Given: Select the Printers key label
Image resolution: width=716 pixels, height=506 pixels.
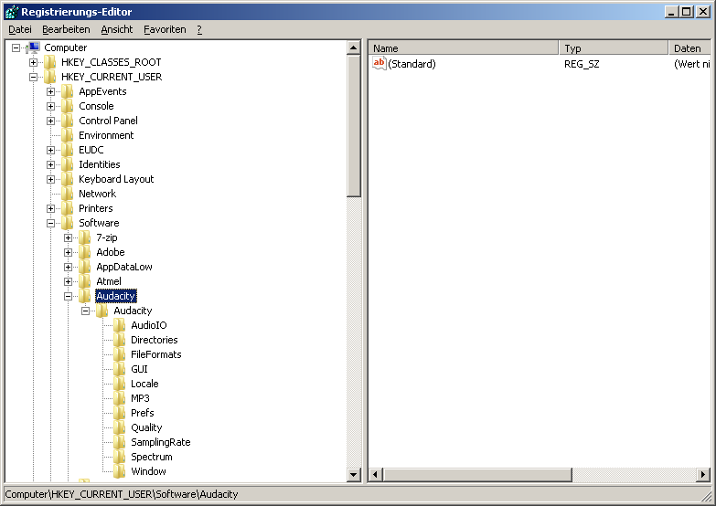Looking at the screenshot, I should coord(96,208).
